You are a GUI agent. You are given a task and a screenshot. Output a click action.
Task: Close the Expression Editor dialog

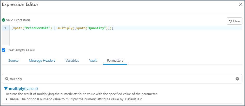click(240, 4)
